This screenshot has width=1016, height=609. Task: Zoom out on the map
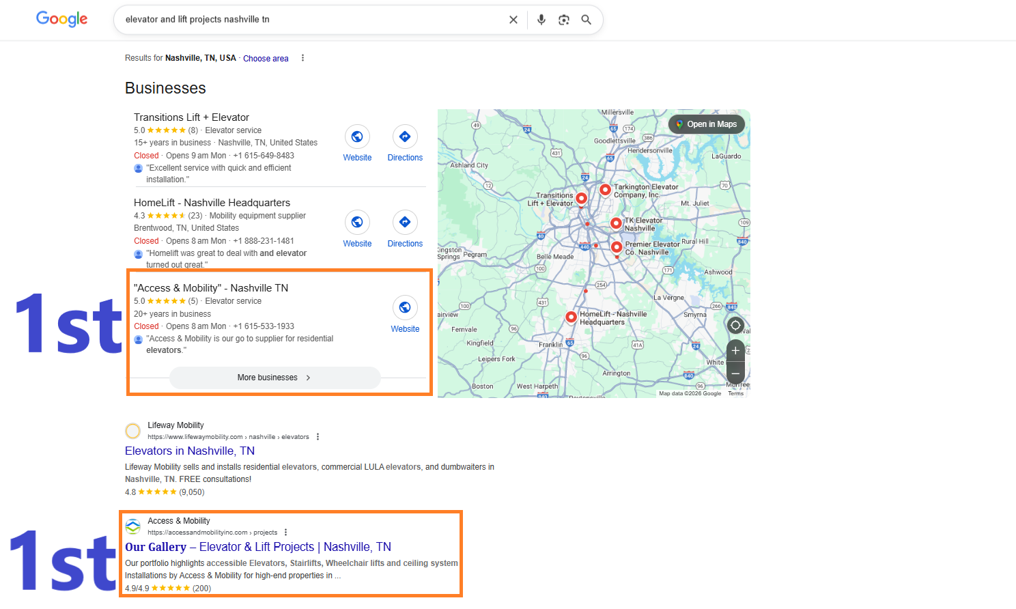pyautogui.click(x=735, y=373)
